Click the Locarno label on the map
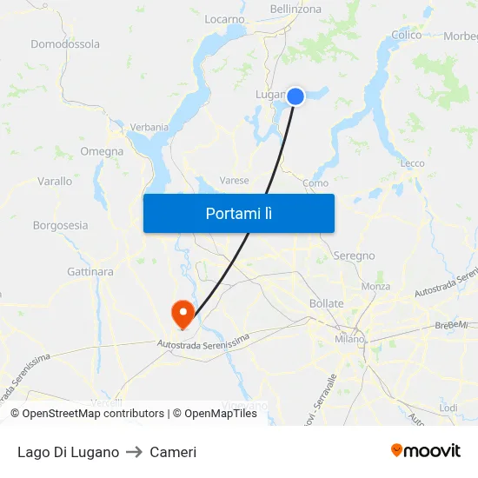This screenshot has width=478, height=478. click(224, 19)
